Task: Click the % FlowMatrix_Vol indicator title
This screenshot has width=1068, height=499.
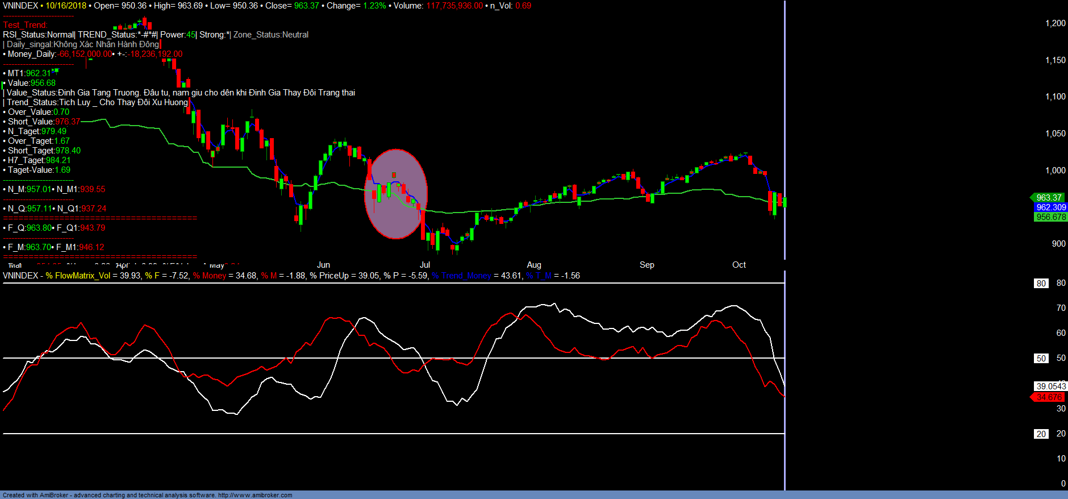Action: (x=78, y=276)
